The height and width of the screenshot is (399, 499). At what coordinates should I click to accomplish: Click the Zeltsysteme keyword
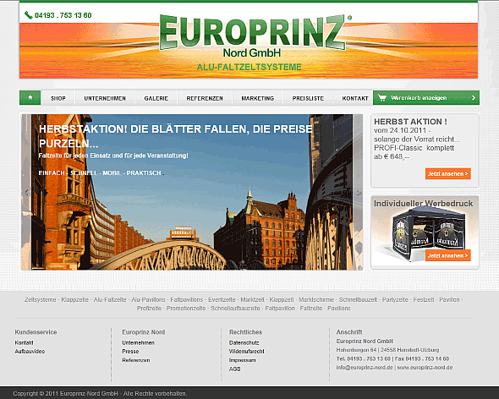click(x=40, y=300)
